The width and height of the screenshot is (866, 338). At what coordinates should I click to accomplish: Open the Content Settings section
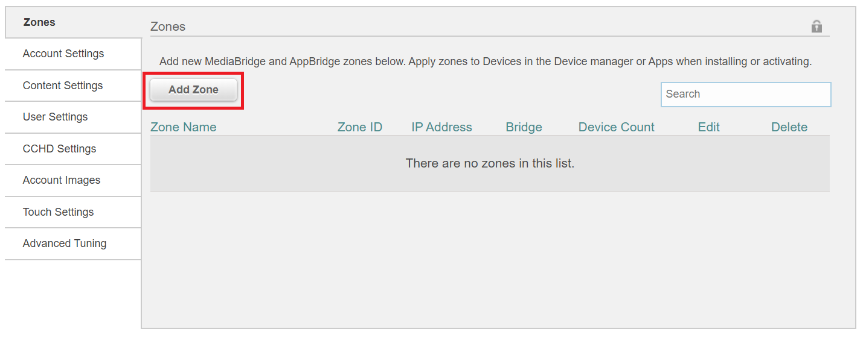pos(63,86)
